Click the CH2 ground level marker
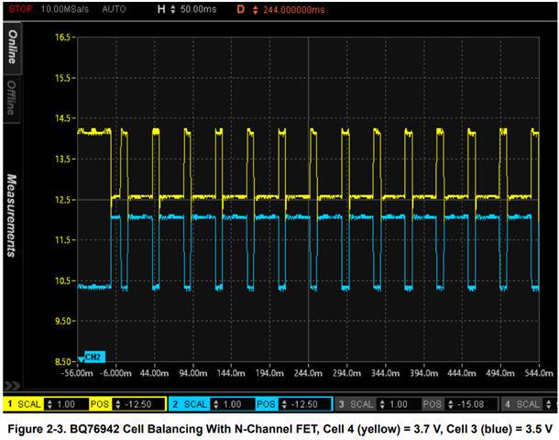Image resolution: width=559 pixels, height=440 pixels. (92, 357)
